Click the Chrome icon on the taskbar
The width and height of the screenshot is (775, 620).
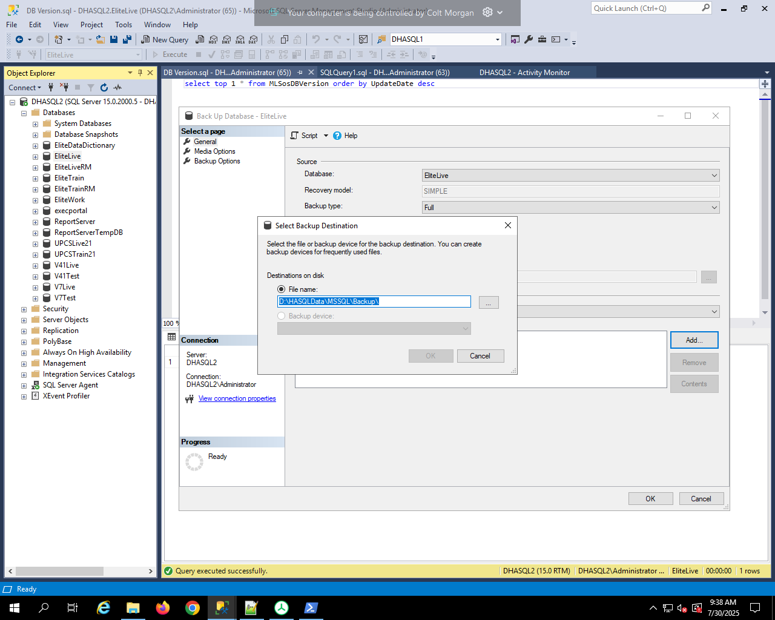pos(193,607)
